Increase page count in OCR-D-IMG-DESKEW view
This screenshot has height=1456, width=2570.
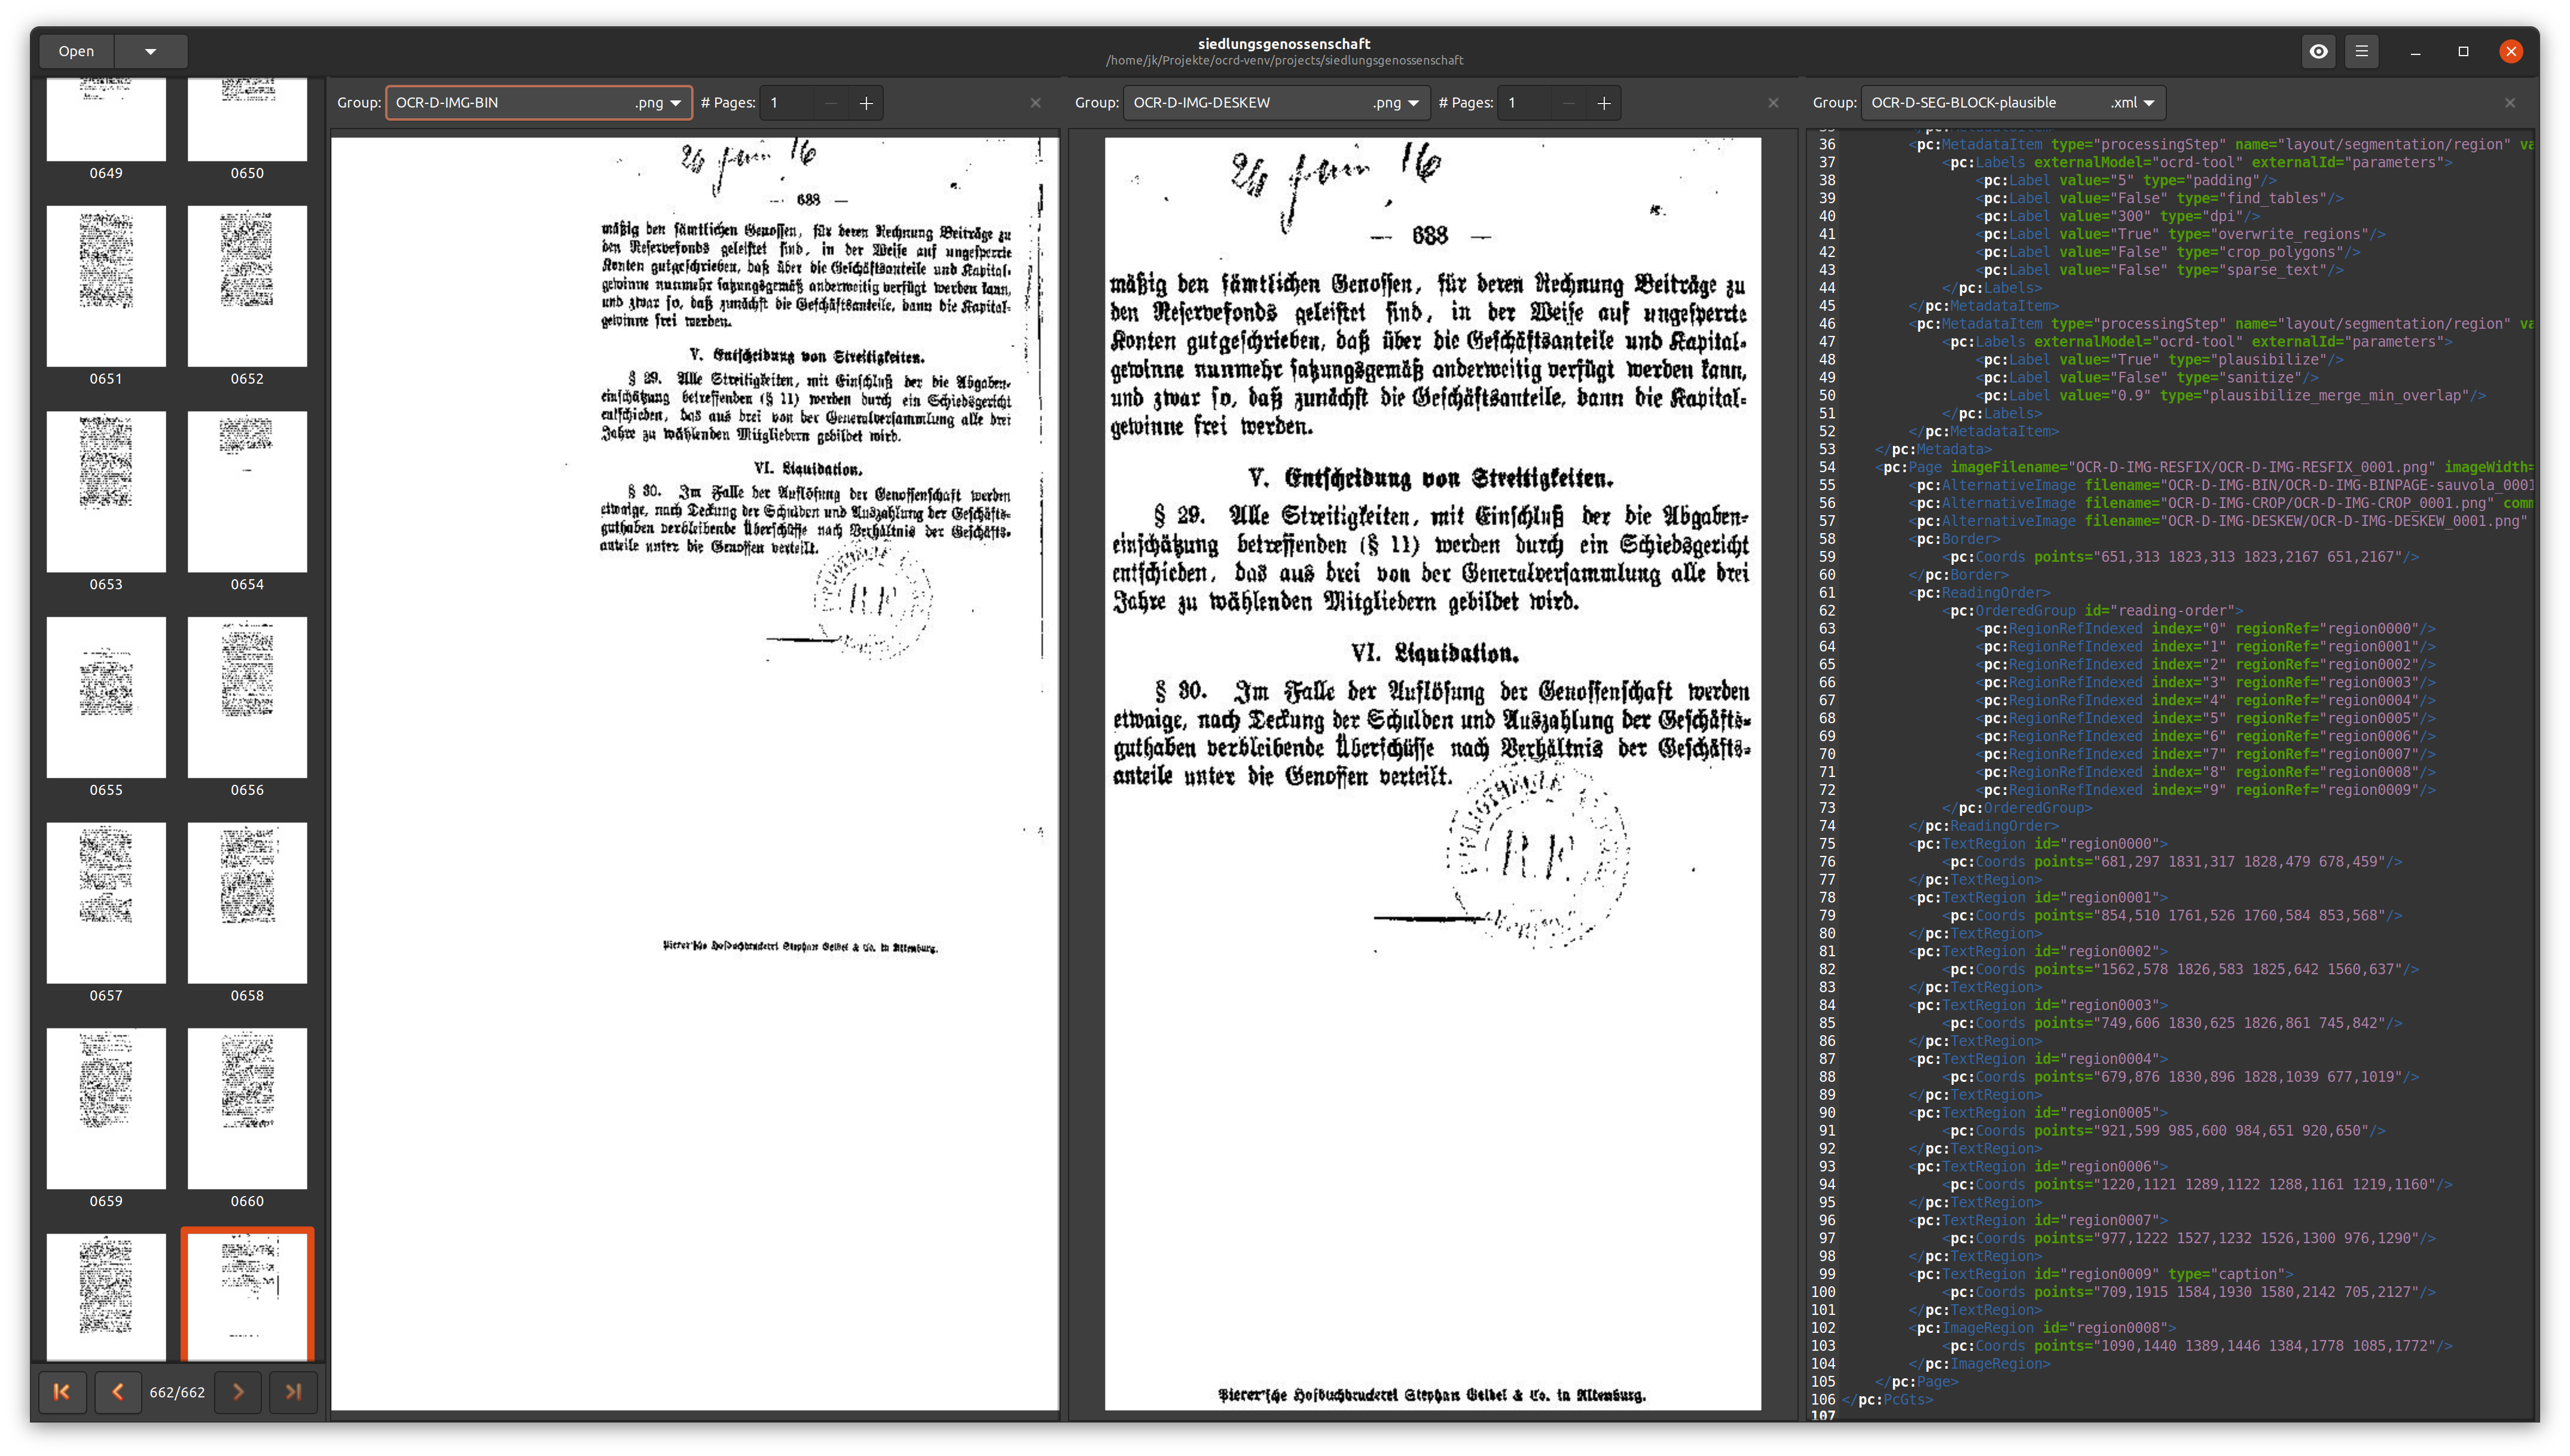(x=1604, y=103)
